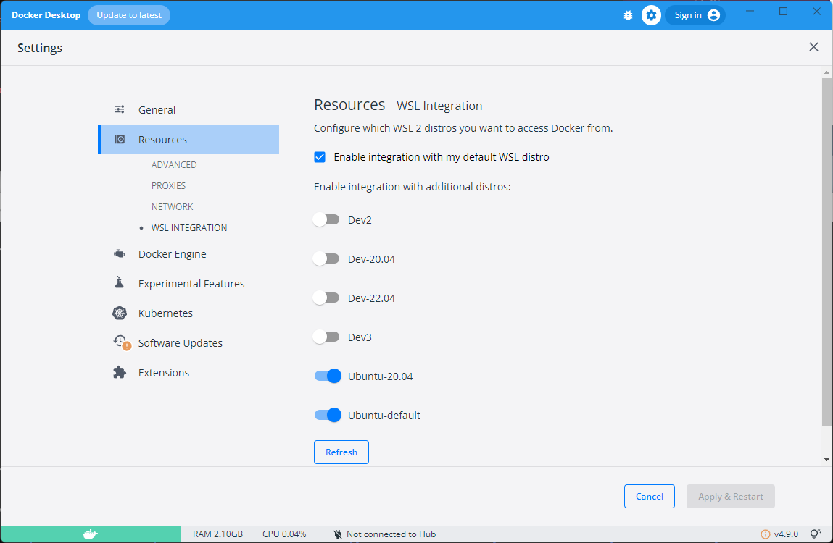The height and width of the screenshot is (543, 833).
Task: Click Apply & Restart button
Action: coord(731,496)
